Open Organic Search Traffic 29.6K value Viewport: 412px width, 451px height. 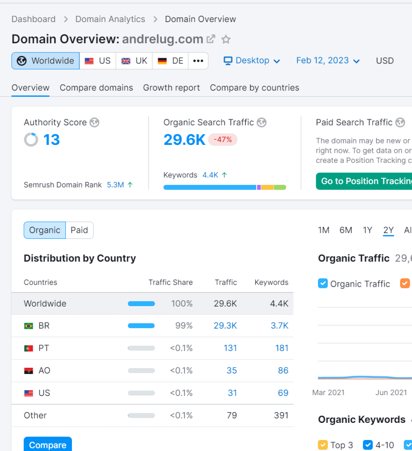point(184,140)
